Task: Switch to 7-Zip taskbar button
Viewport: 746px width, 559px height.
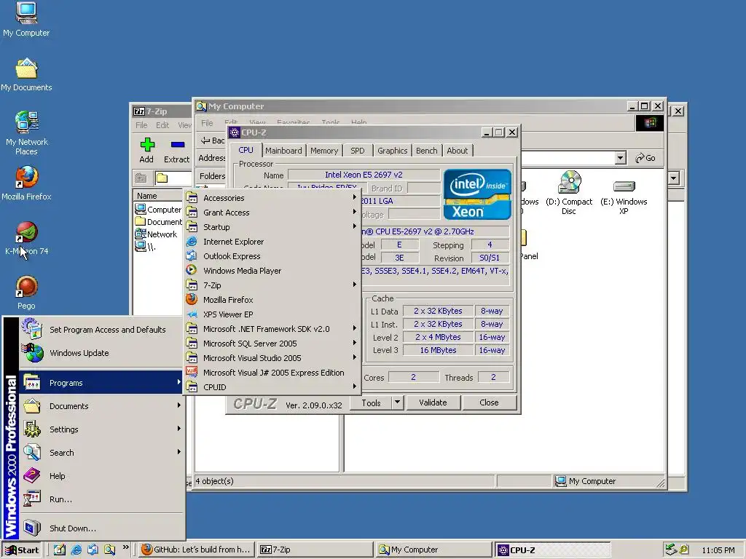Action: pos(316,550)
